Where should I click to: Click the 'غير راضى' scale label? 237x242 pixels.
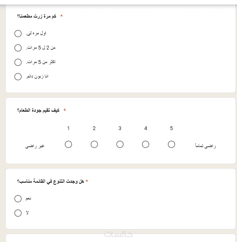pos(35,146)
